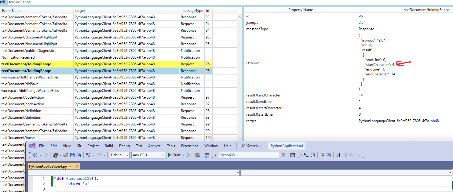Open the Debug menu
This screenshot has height=192, width=453.
(x=124, y=146)
